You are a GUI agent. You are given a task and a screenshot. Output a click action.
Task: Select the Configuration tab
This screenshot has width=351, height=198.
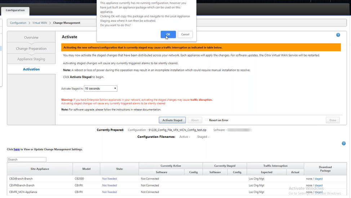[15, 10]
